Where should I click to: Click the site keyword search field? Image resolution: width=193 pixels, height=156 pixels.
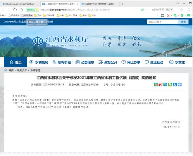point(162,22)
